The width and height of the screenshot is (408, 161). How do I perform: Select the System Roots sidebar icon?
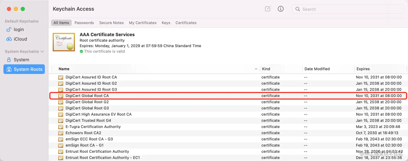(9, 69)
